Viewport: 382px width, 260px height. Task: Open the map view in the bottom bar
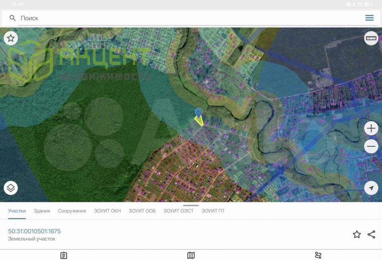coord(191,255)
